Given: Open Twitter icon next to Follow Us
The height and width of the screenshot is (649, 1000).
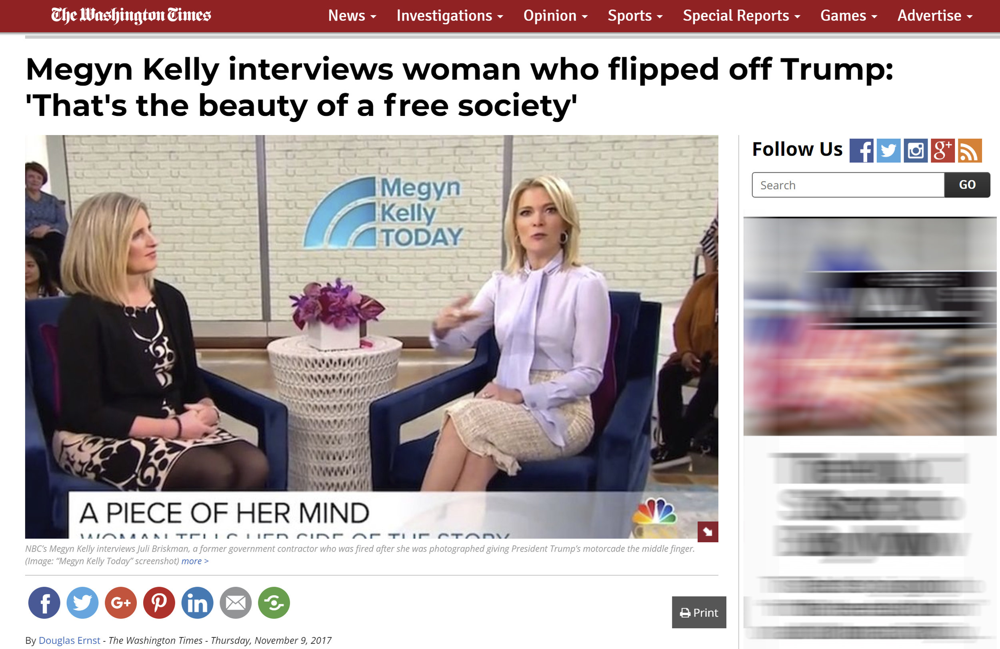Looking at the screenshot, I should coord(888,150).
